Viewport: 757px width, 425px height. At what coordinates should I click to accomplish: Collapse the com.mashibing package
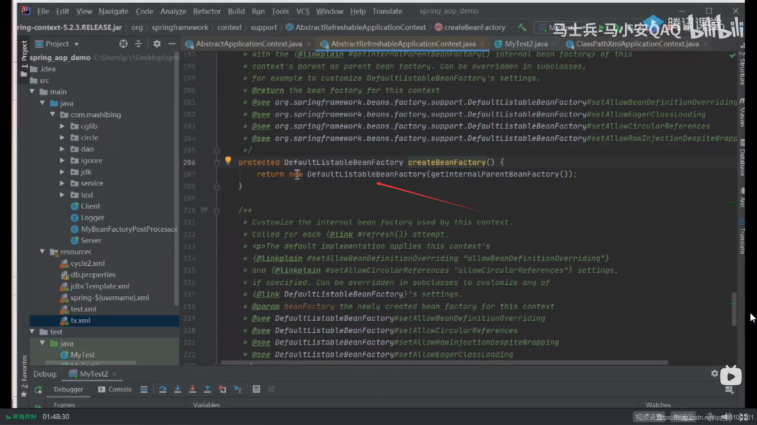[x=52, y=114]
